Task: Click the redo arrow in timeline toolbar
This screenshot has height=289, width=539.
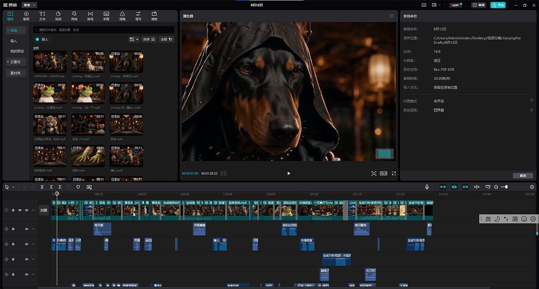Action: tap(33, 187)
